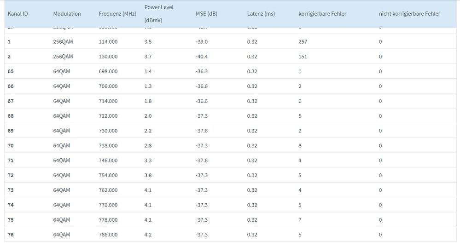Screen dimensions: 460x247
Task: Select the 4.2 power level value
Action: point(148,235)
